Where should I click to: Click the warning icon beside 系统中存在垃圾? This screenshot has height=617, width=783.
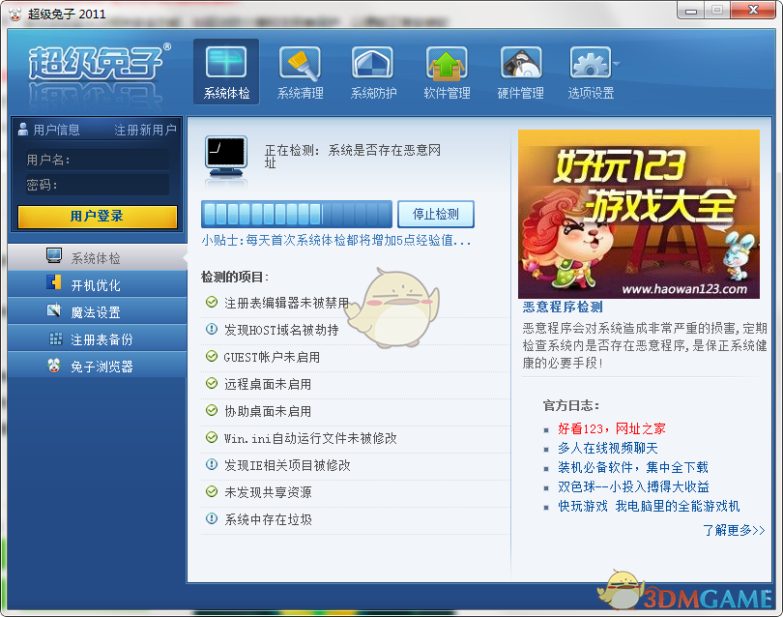[212, 518]
